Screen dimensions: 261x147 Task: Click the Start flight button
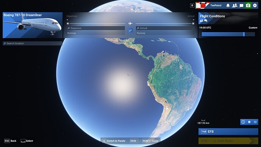[228, 141]
